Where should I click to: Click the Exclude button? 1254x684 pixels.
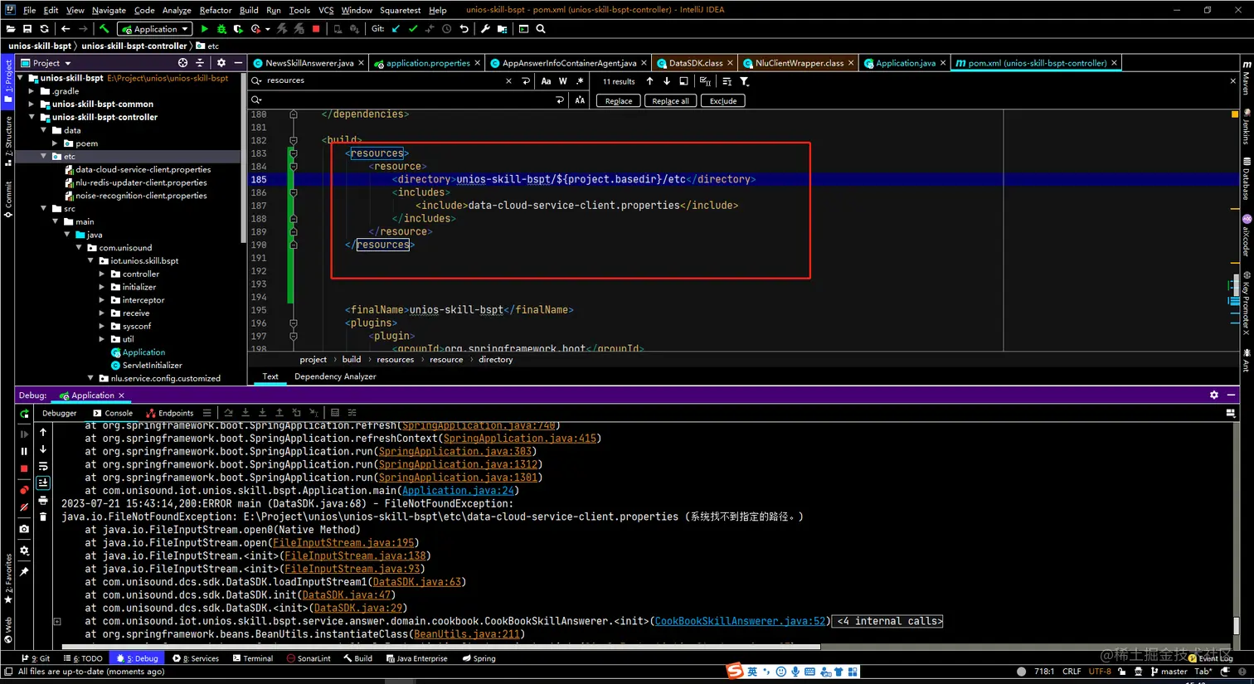723,101
